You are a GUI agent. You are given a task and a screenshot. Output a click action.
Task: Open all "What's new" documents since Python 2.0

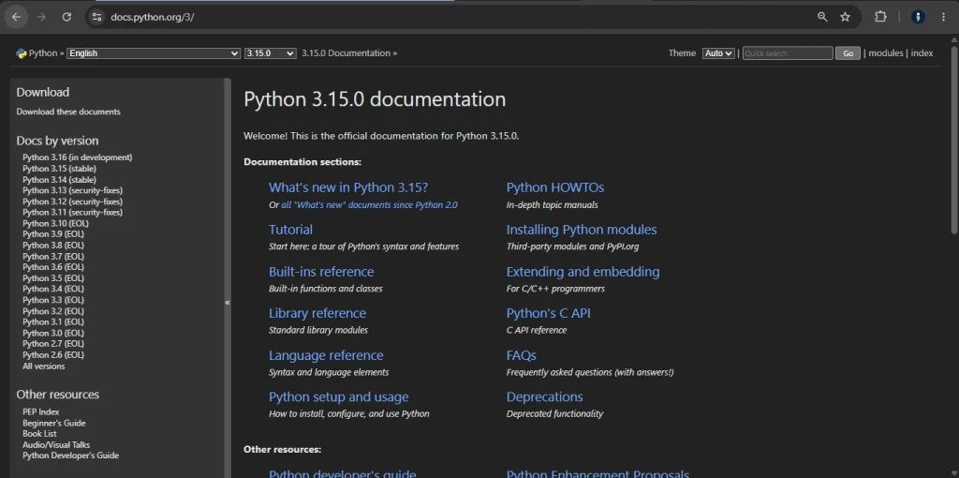[369, 205]
